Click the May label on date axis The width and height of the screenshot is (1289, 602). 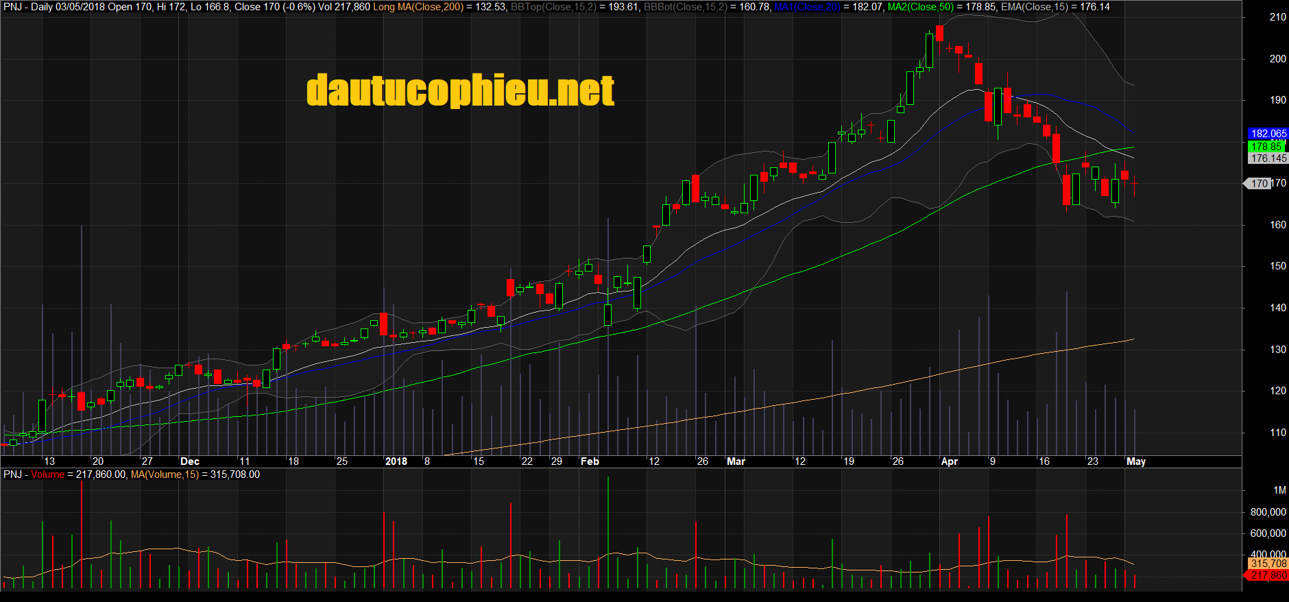point(1135,461)
